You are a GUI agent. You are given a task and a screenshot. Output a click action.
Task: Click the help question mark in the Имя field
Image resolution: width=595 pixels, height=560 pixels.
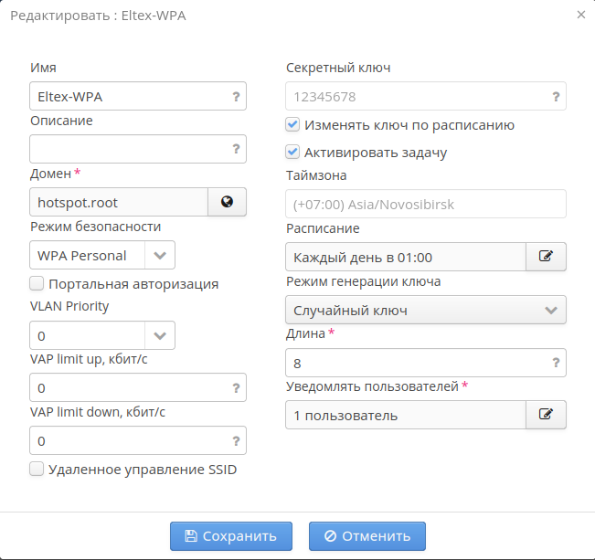point(236,96)
